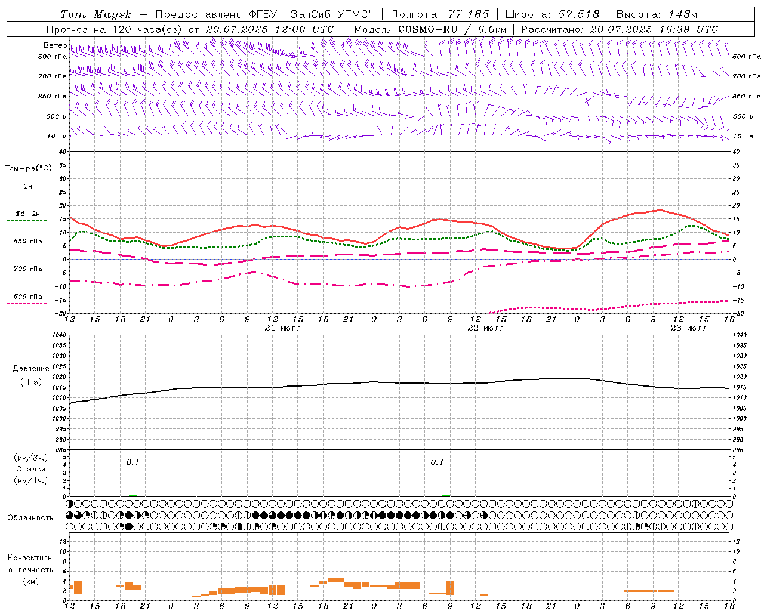The image size is (764, 611).
Task: Click the '22 июля' date label
Action: coord(486,328)
